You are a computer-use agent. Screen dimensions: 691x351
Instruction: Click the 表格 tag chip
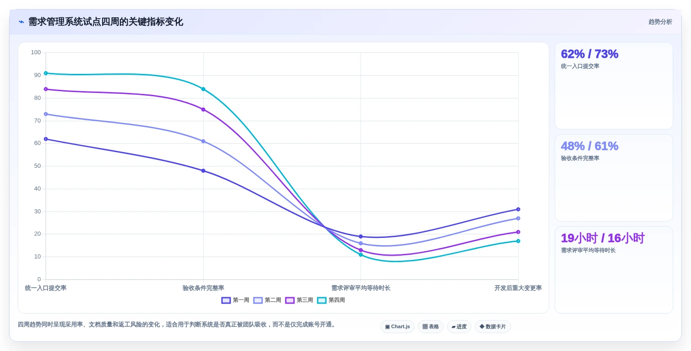[x=431, y=326]
